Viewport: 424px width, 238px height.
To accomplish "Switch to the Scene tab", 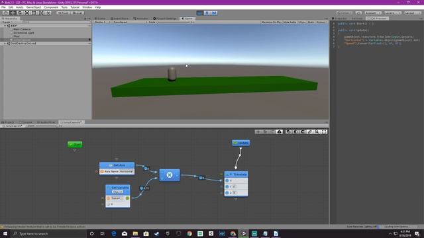I will (100, 19).
